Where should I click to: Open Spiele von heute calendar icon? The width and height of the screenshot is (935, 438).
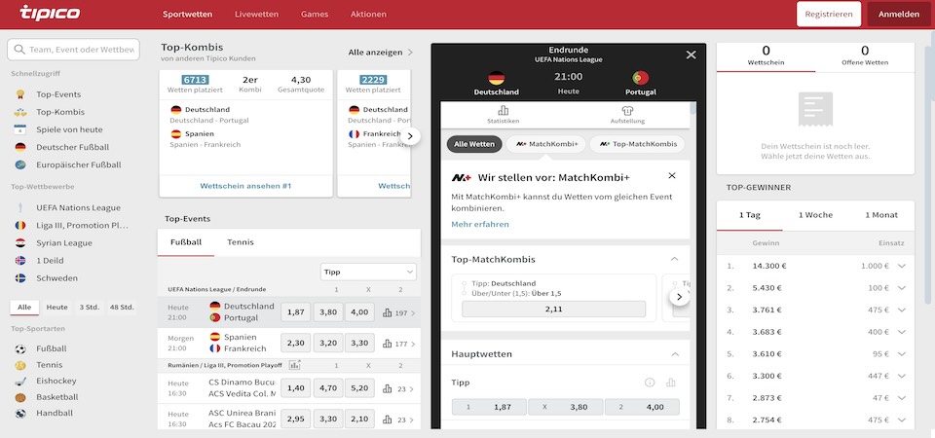pos(20,129)
